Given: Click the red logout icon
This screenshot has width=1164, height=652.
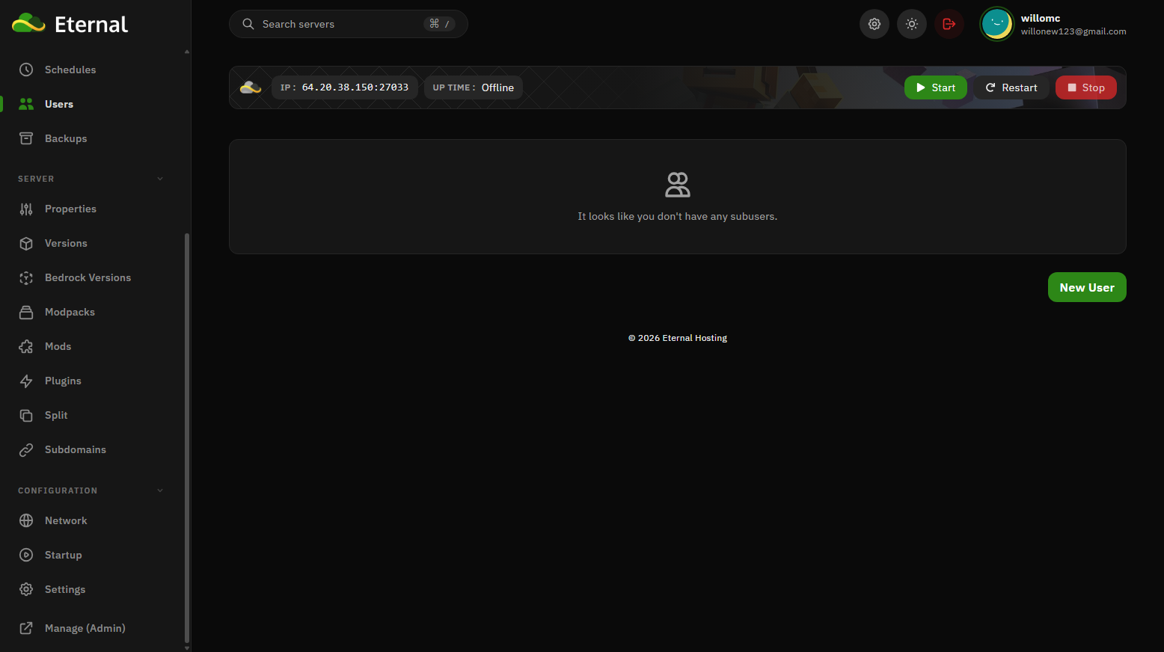Looking at the screenshot, I should pos(949,24).
